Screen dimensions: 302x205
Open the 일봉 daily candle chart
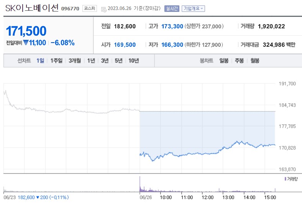224,61
